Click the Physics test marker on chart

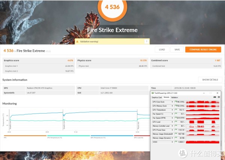tap(138, 125)
